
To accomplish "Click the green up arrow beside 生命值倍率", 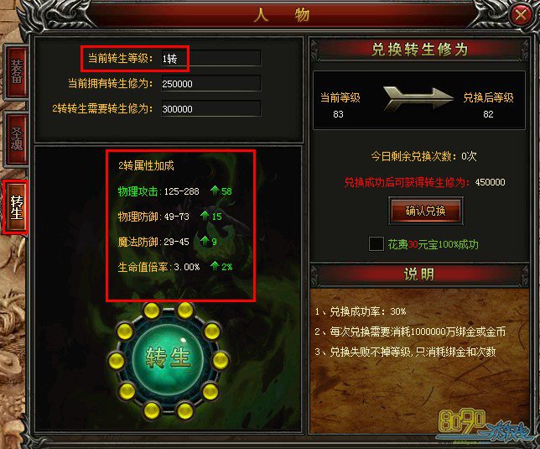I will [x=215, y=266].
